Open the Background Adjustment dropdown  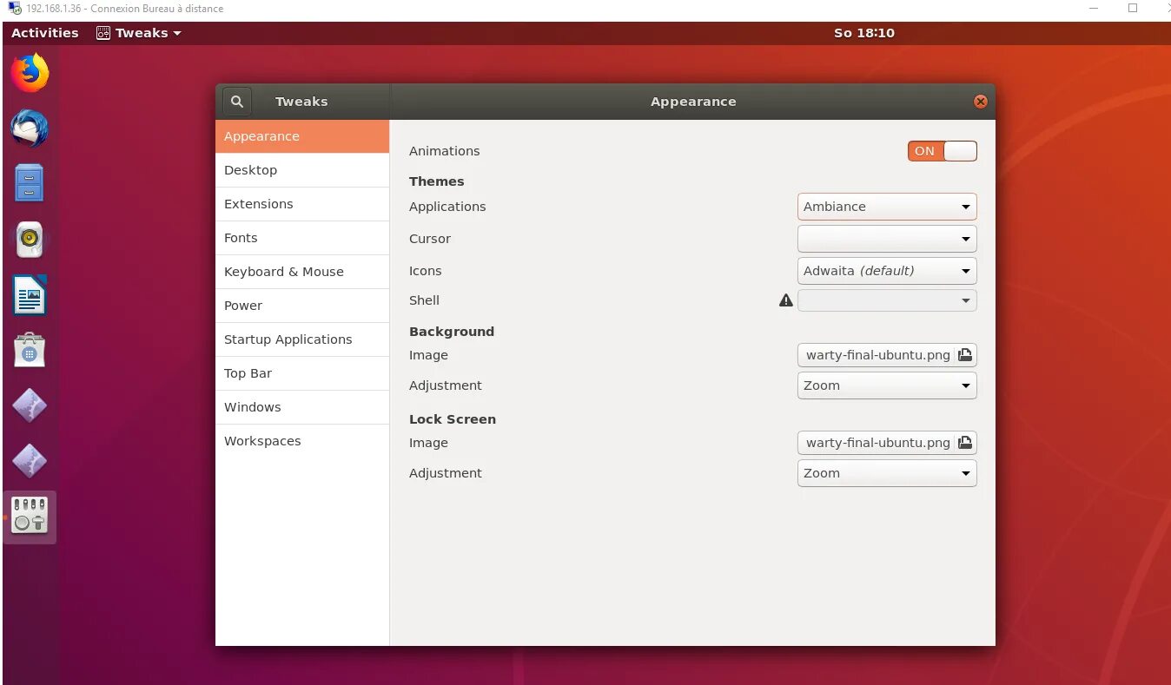[x=887, y=385]
